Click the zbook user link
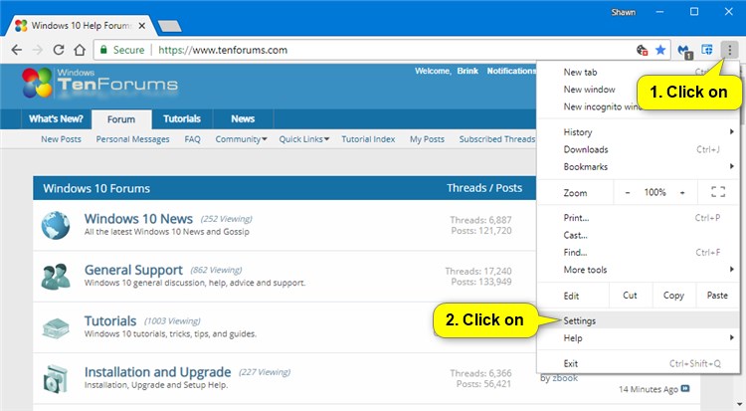Viewport: 746px width, 411px height. [565, 378]
